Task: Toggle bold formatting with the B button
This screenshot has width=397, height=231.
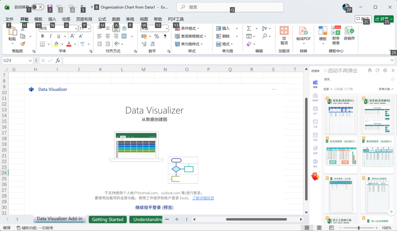Action: [43, 36]
